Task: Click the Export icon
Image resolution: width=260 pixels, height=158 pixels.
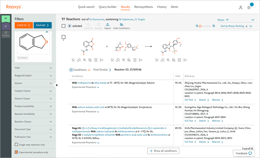Action: pos(107,25)
